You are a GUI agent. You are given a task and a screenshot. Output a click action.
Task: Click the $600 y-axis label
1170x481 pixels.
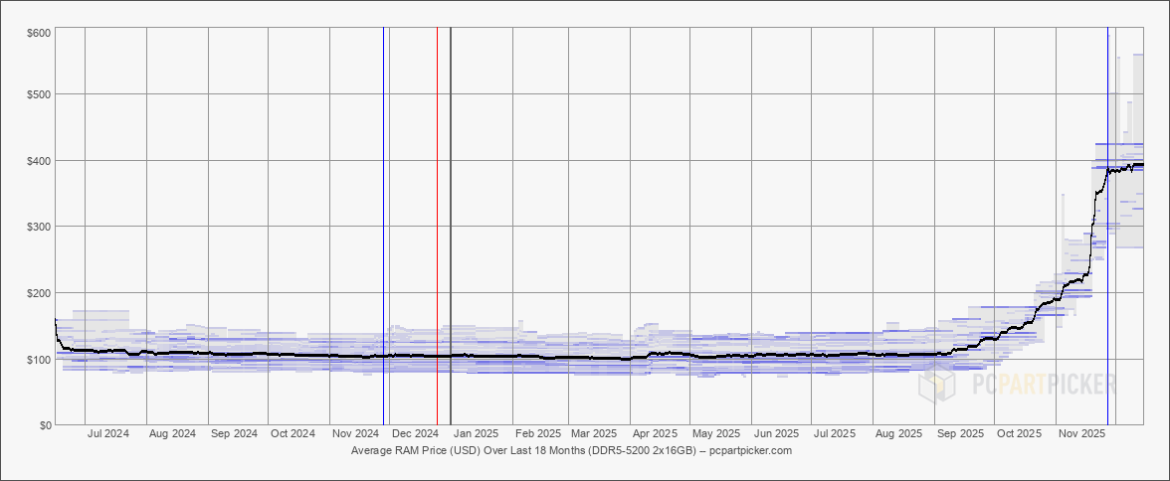[x=40, y=32]
